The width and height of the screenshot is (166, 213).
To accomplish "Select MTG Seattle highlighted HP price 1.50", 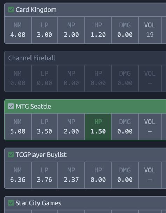I will tap(98, 127).
